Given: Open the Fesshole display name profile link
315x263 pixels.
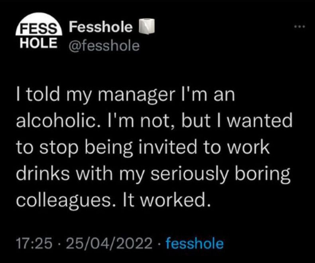Looking at the screenshot, I should 100,27.
